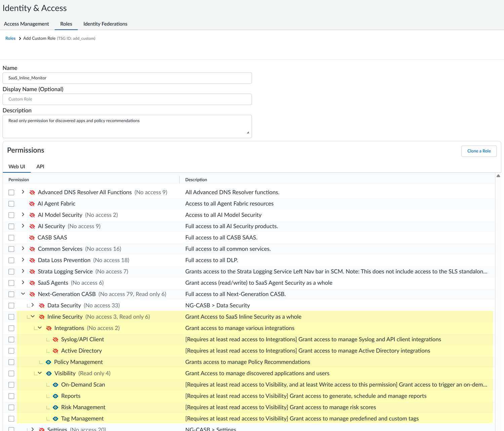The height and width of the screenshot is (431, 504).
Task: Open the Access Management tab
Action: point(27,24)
